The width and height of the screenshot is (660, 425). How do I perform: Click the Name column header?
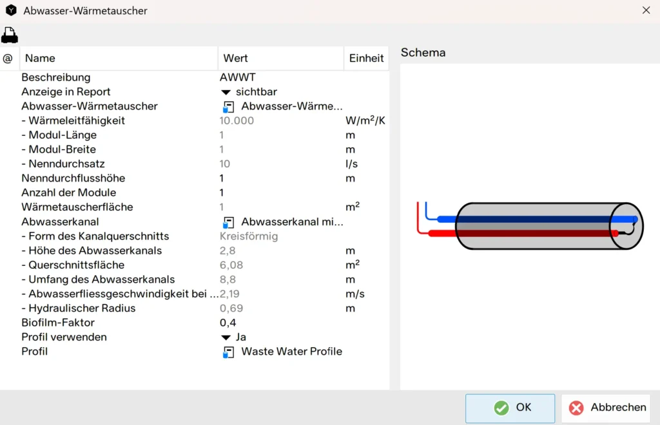click(x=40, y=58)
